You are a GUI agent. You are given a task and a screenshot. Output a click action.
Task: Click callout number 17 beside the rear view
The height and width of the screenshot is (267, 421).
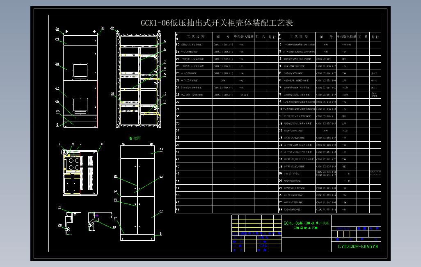click(115, 219)
